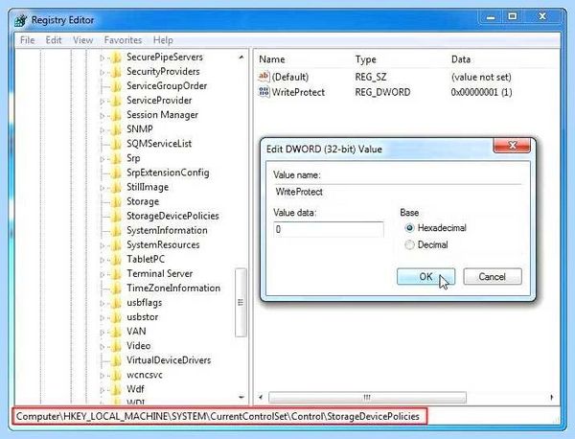Click the SecurityProviders folder icon
Viewport: 575px width, 439px height.
pos(116,72)
